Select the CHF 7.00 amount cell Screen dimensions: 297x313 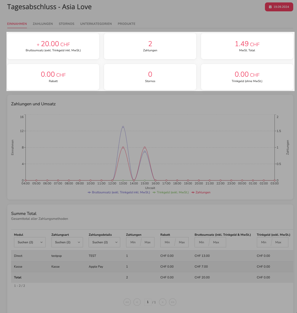click(201, 267)
